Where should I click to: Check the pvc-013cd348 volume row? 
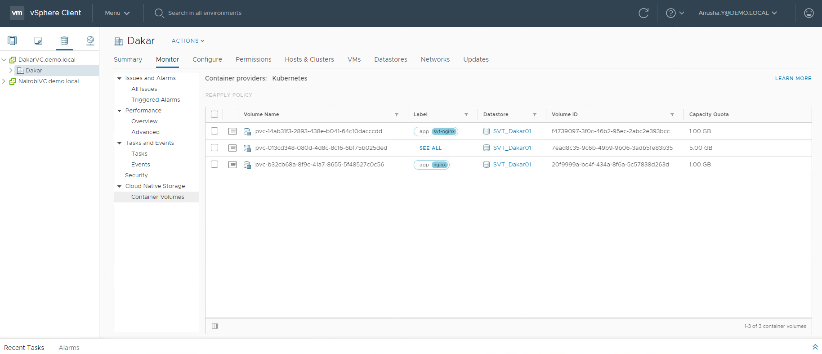[x=214, y=148]
